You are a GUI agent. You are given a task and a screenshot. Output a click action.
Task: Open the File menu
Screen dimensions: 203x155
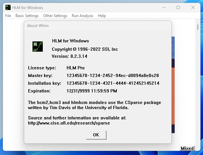pyautogui.click(x=8, y=16)
